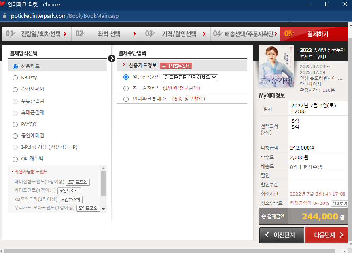The width and height of the screenshot is (352, 253).
Task: Select the 신용카드 payment method
Action: click(x=15, y=67)
